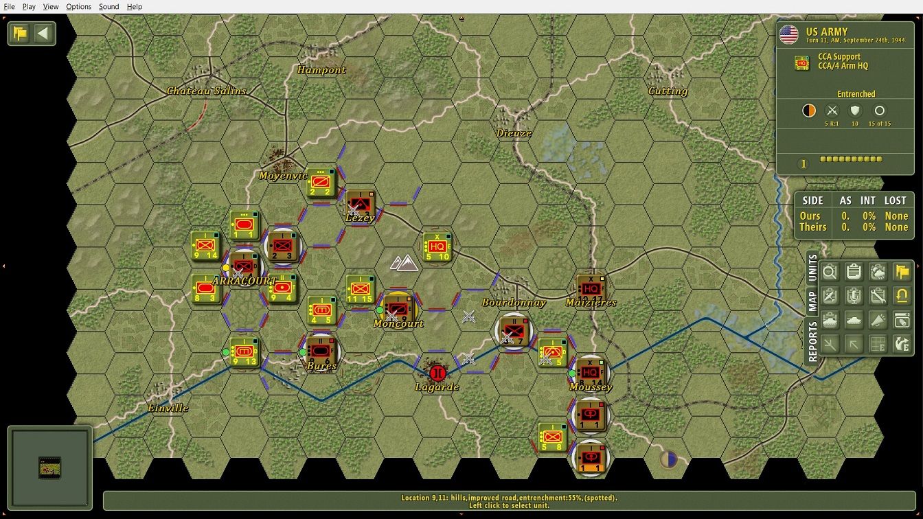Click the yellow U-turn undo icon

[x=902, y=297]
